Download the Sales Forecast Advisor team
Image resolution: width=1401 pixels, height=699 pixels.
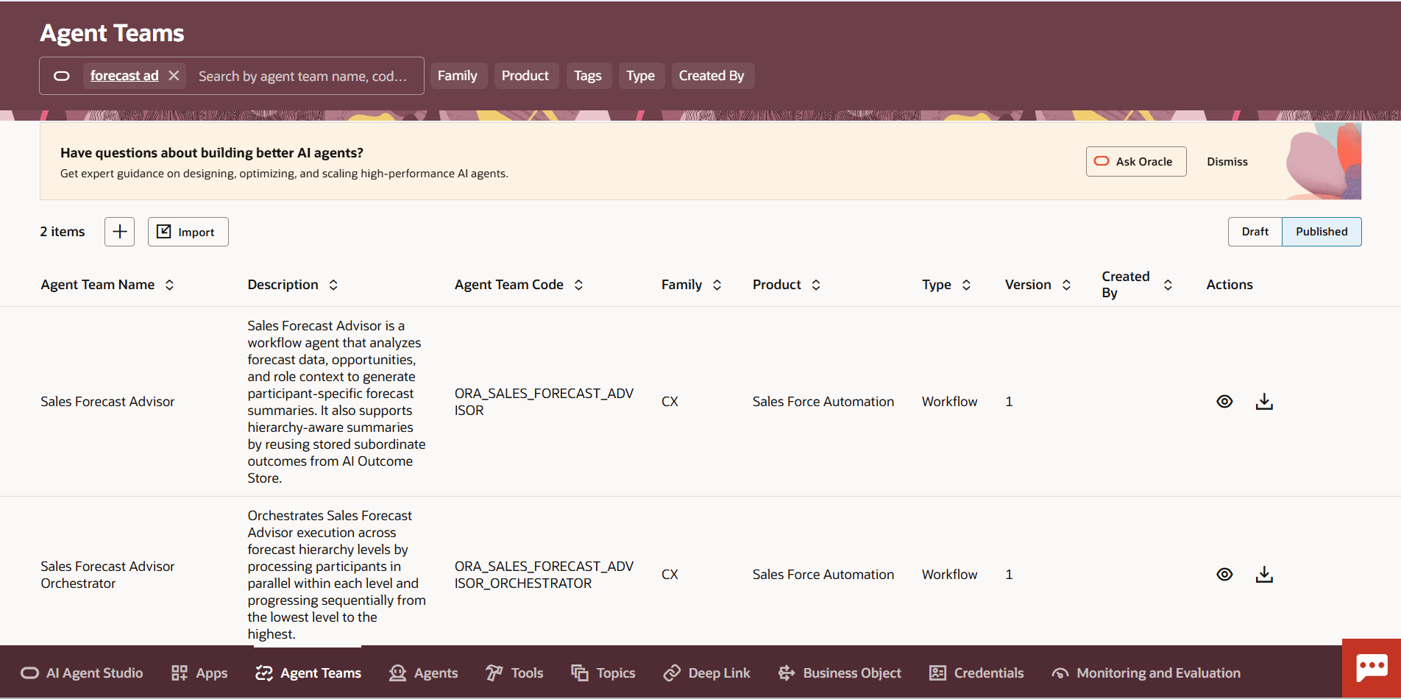pyautogui.click(x=1264, y=402)
